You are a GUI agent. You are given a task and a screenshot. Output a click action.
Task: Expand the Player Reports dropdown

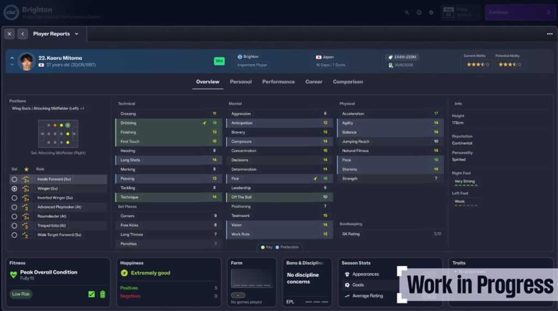coord(76,34)
